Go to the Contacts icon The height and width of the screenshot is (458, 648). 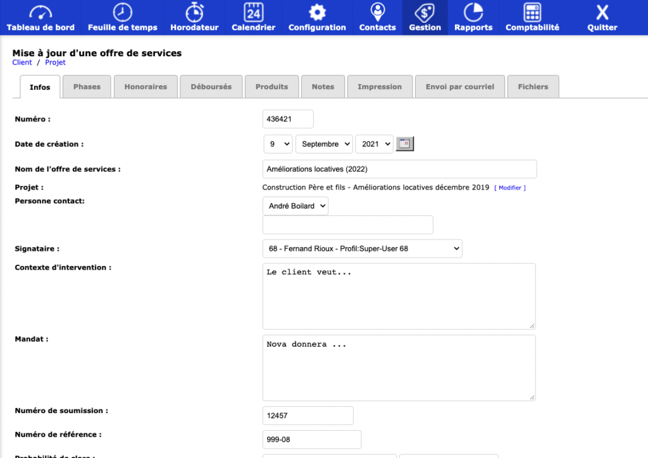click(377, 13)
